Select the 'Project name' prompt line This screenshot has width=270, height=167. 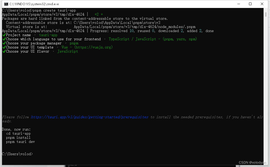tap(30, 35)
